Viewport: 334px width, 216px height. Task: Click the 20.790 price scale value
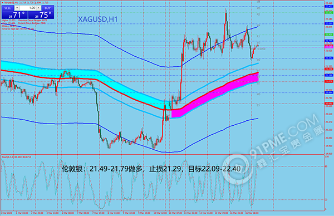coord(328,98)
